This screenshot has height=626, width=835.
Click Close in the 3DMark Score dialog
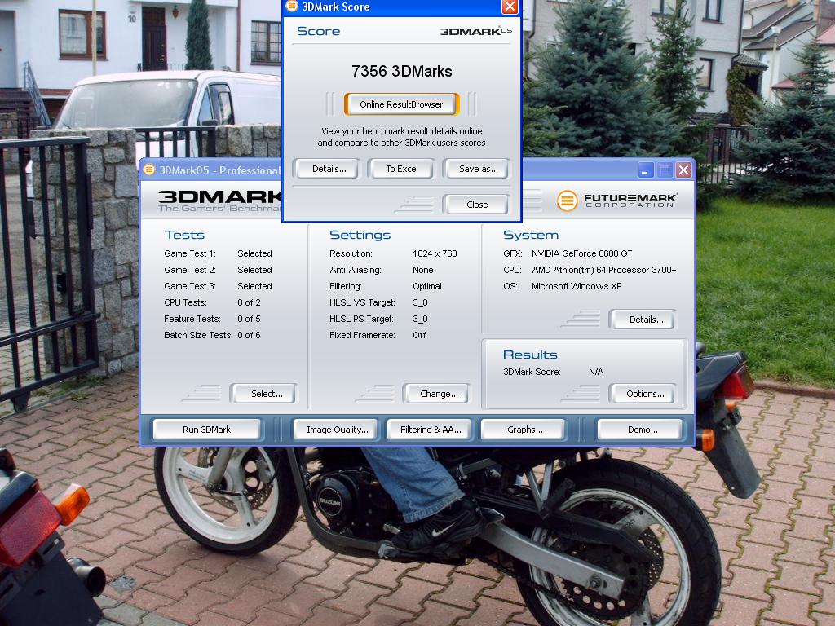[x=476, y=205]
